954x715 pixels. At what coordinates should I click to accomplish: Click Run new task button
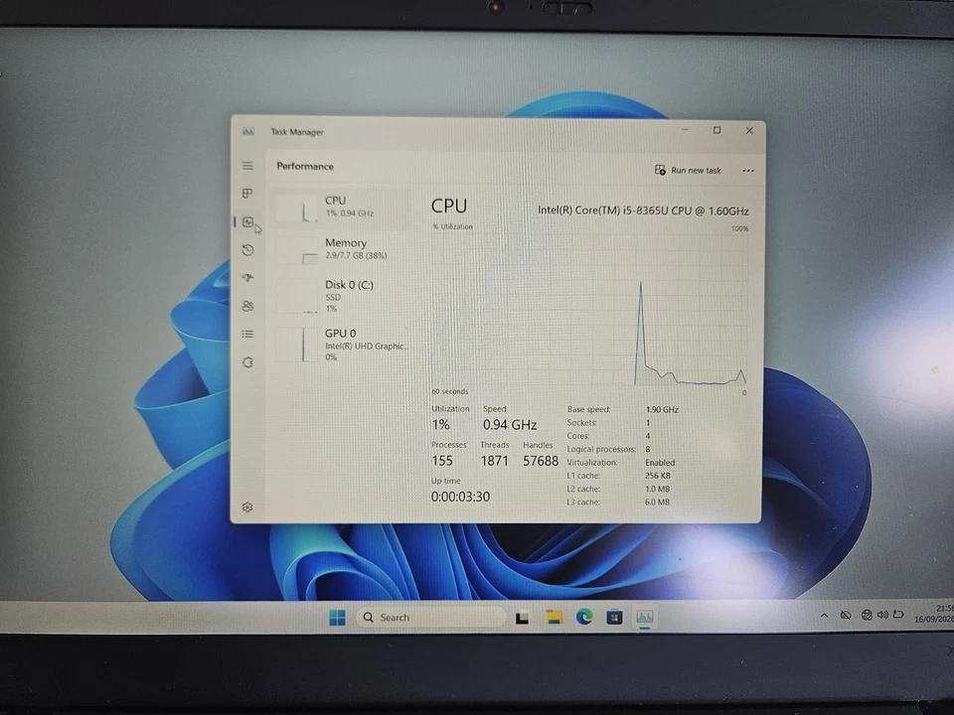688,170
